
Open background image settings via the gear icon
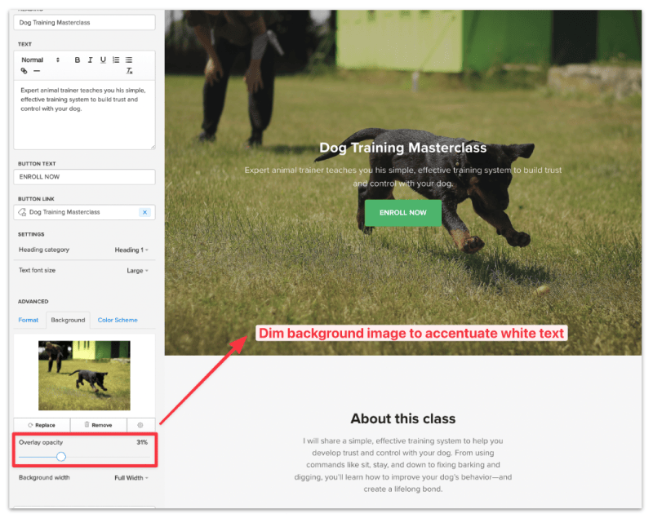pyautogui.click(x=139, y=425)
